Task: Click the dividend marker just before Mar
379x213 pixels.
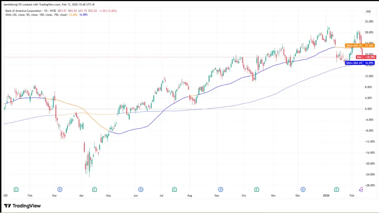Action: [60, 189]
